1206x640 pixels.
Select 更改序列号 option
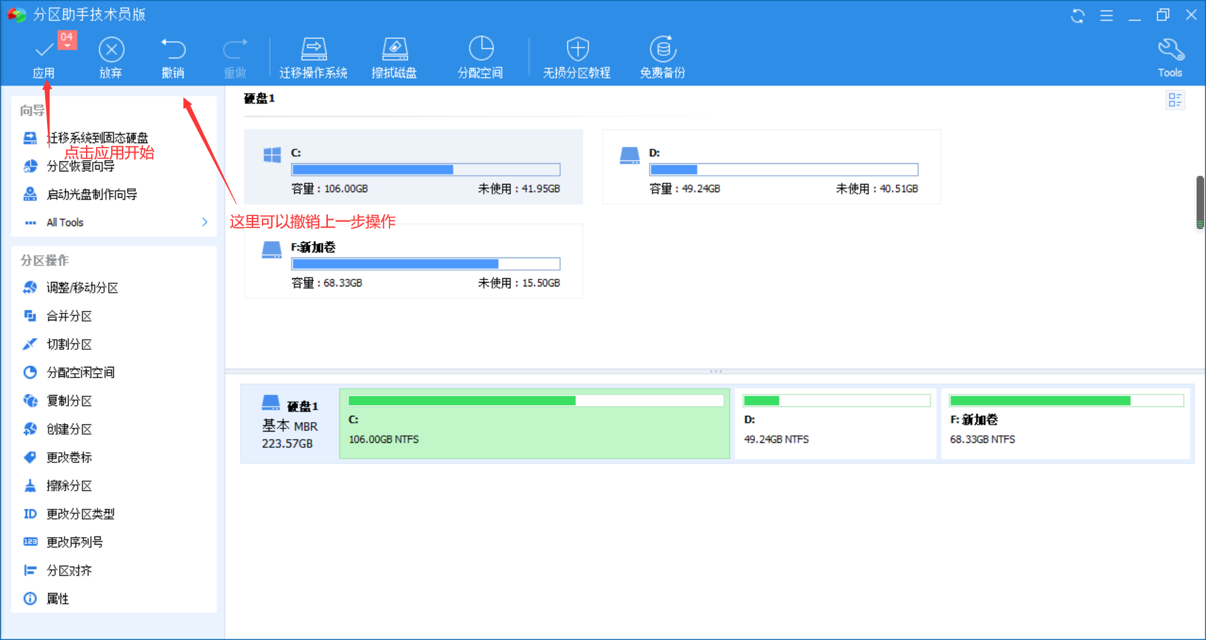(75, 542)
